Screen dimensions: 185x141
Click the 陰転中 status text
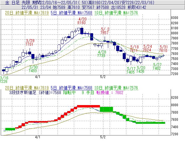point(69,92)
